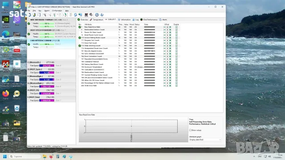Screen dimensions: 285x160
Task: Open the Attribute graph dropdown list
Action: click(x=205, y=140)
